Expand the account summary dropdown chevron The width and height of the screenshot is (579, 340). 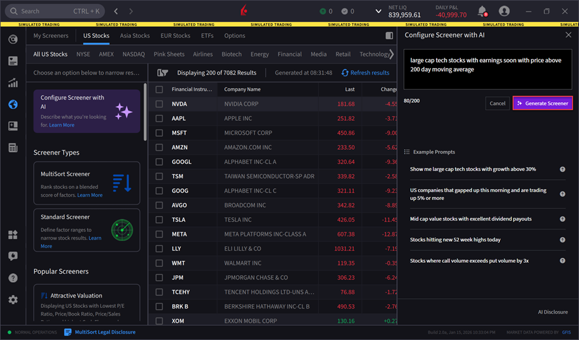pos(378,12)
